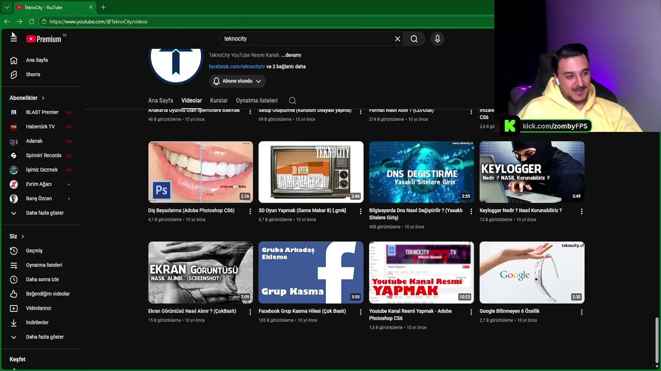661x371 pixels.
Task: Open options for Facebook Grup Kasma Hilesi
Action: point(361,312)
